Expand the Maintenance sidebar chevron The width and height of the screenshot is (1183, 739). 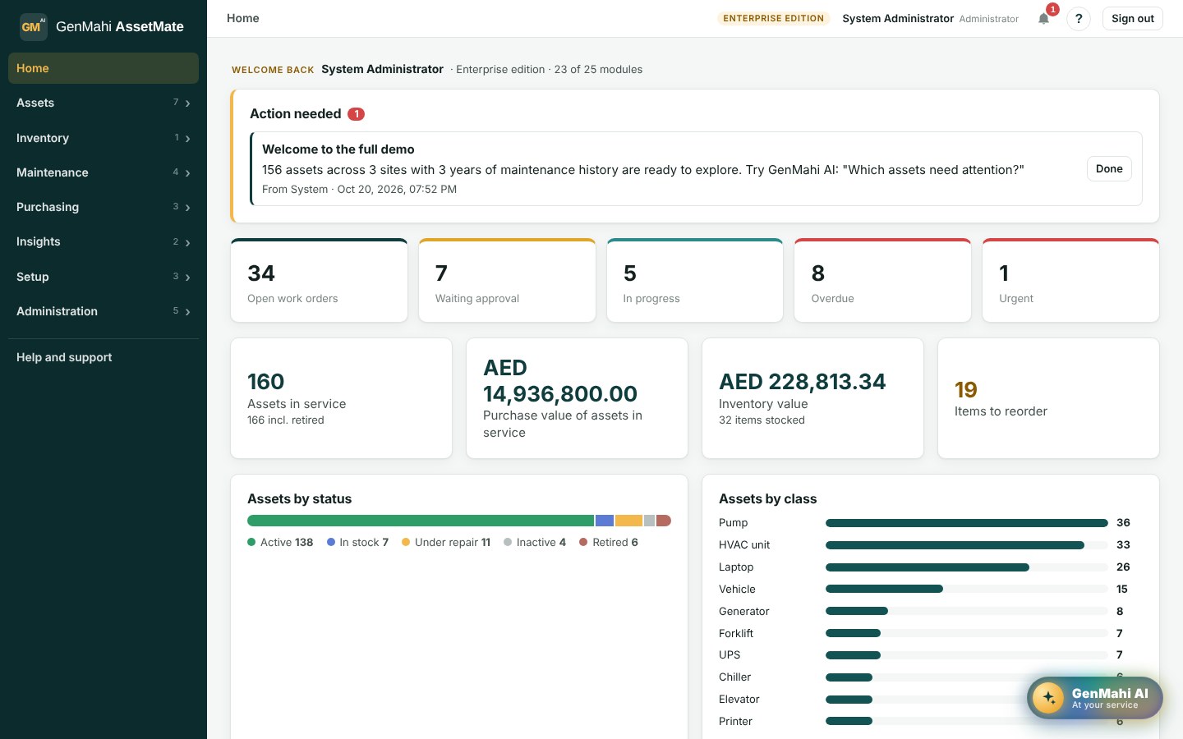pos(188,173)
